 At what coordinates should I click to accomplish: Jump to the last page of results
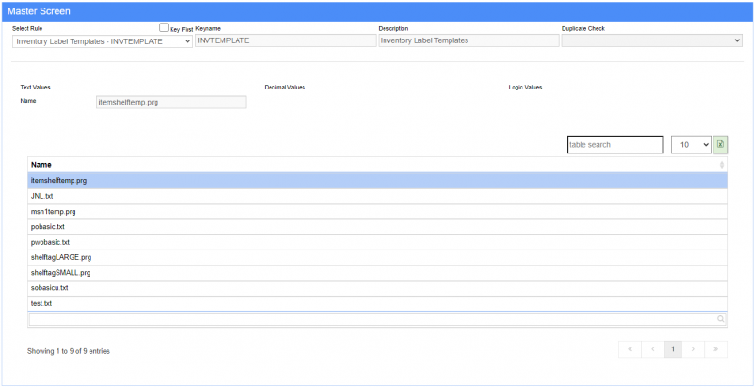[x=716, y=349]
